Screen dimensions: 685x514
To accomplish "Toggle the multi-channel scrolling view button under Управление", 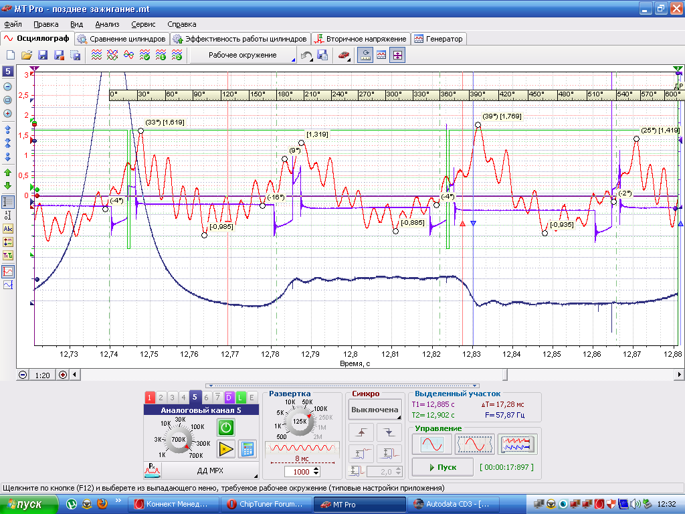I will pos(517,444).
